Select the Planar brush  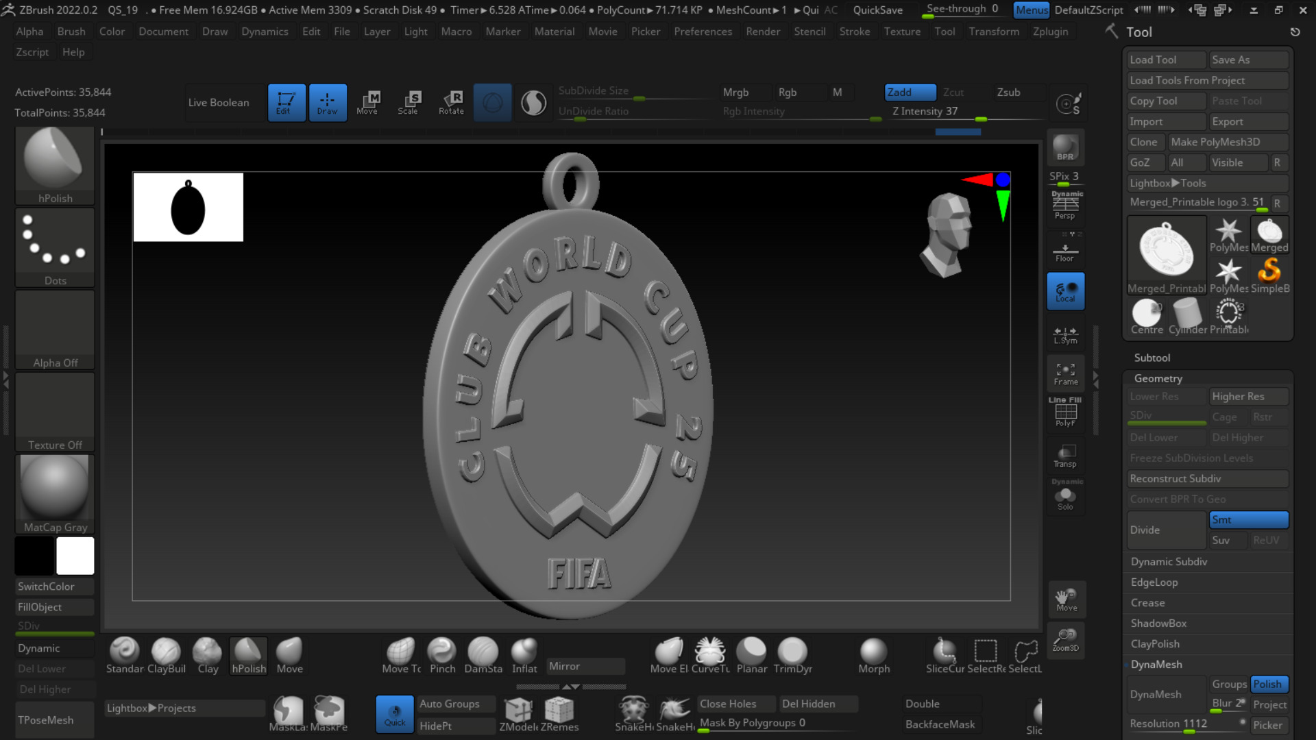click(x=751, y=656)
